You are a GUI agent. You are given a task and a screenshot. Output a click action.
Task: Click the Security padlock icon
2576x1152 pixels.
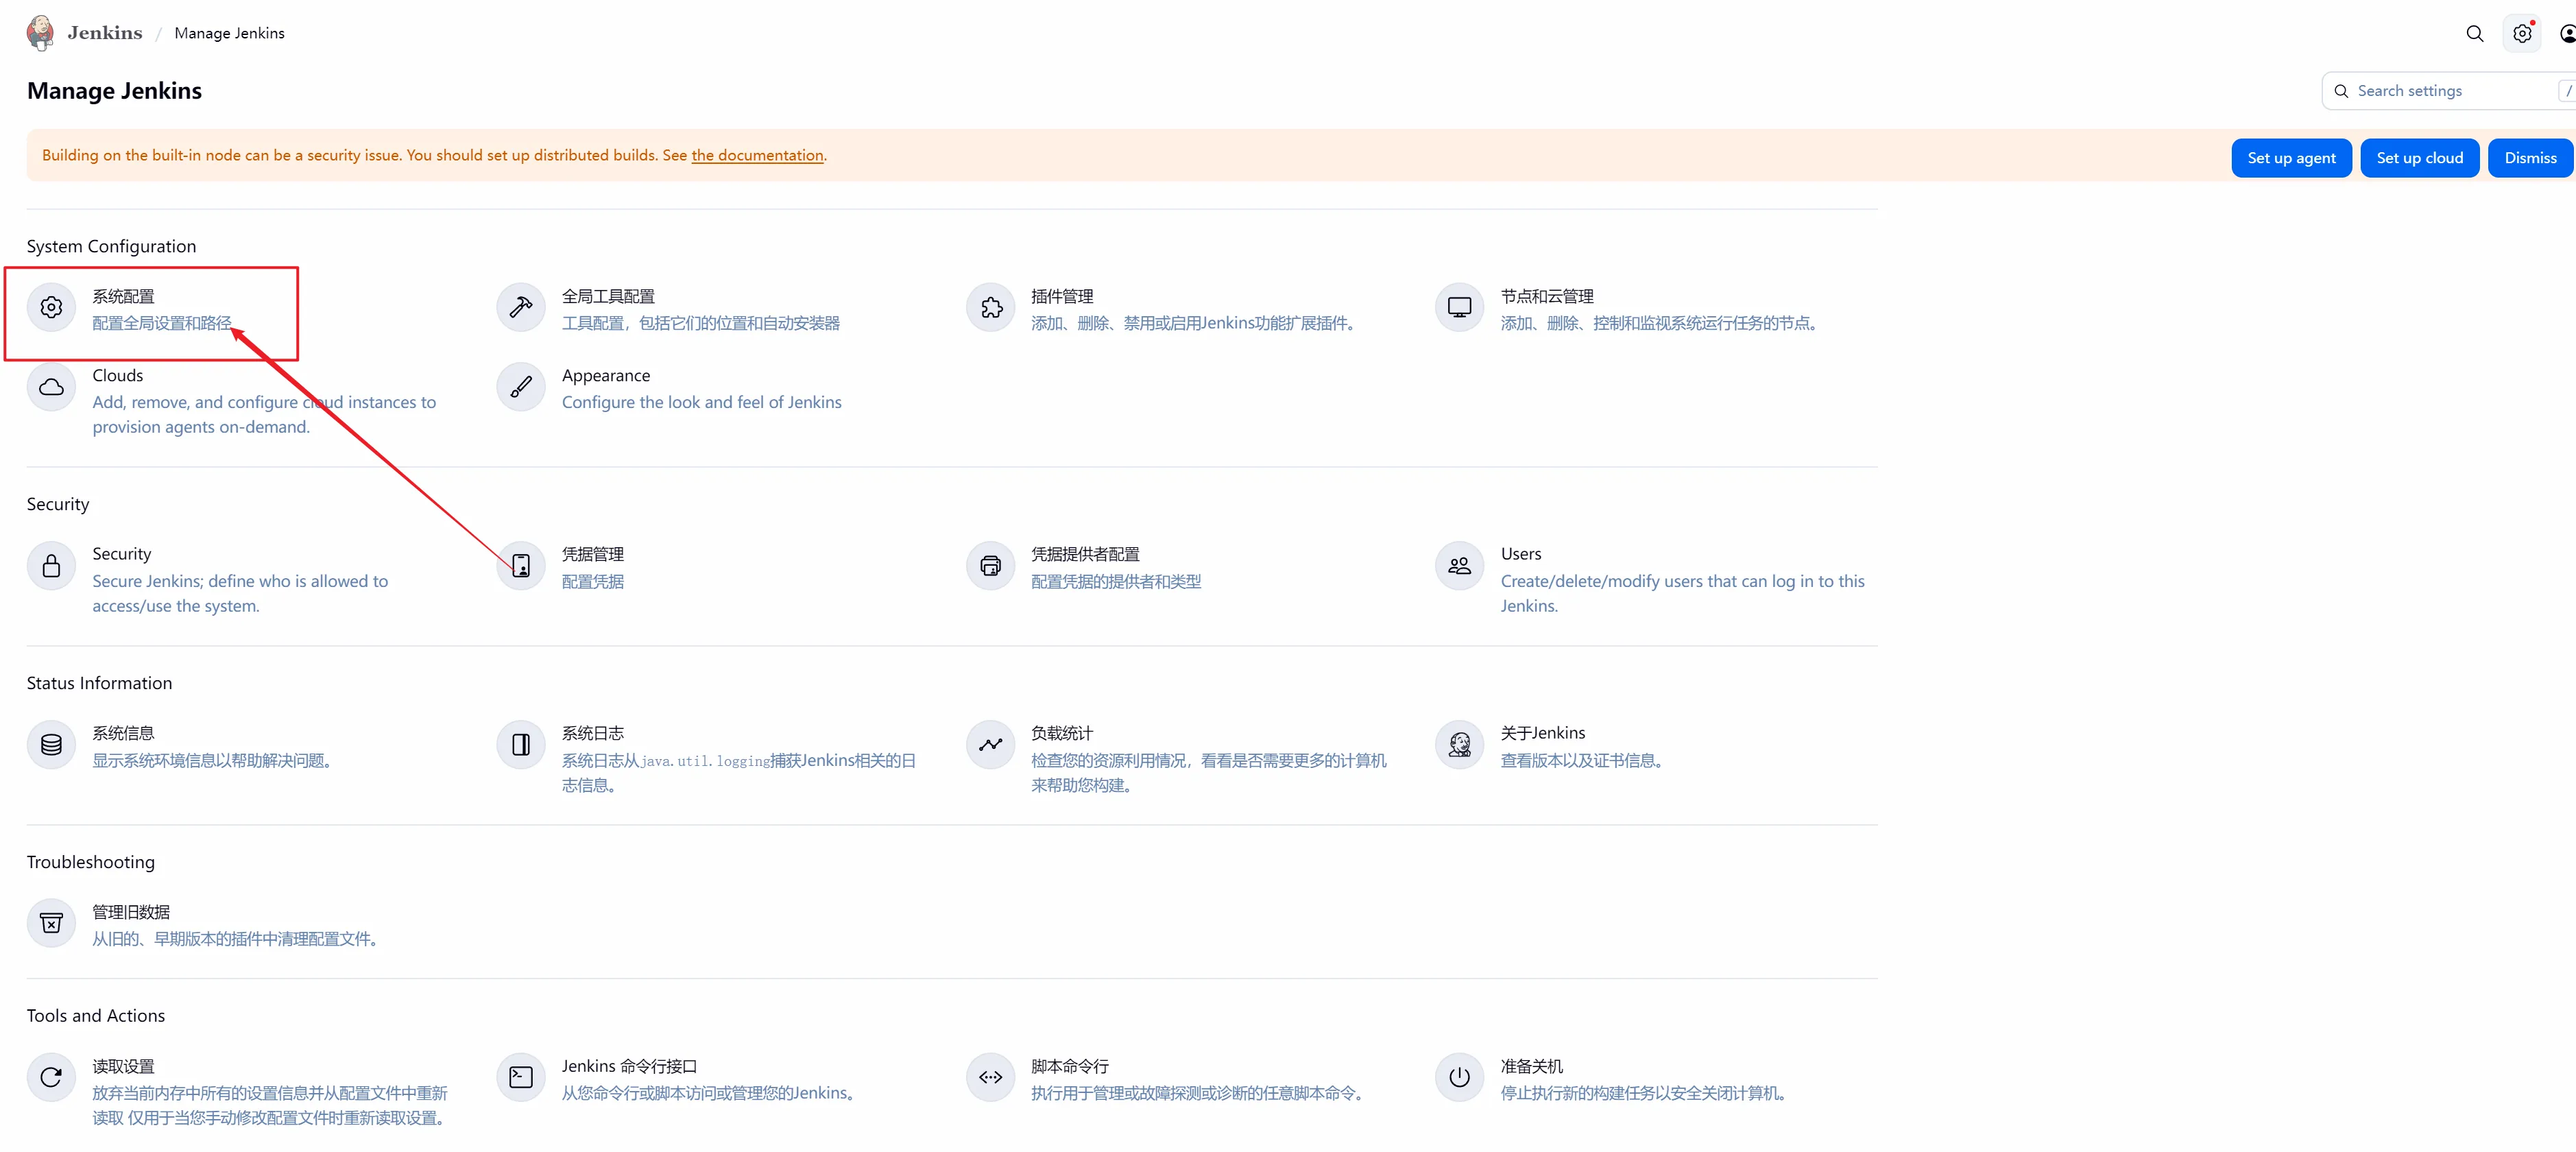51,566
